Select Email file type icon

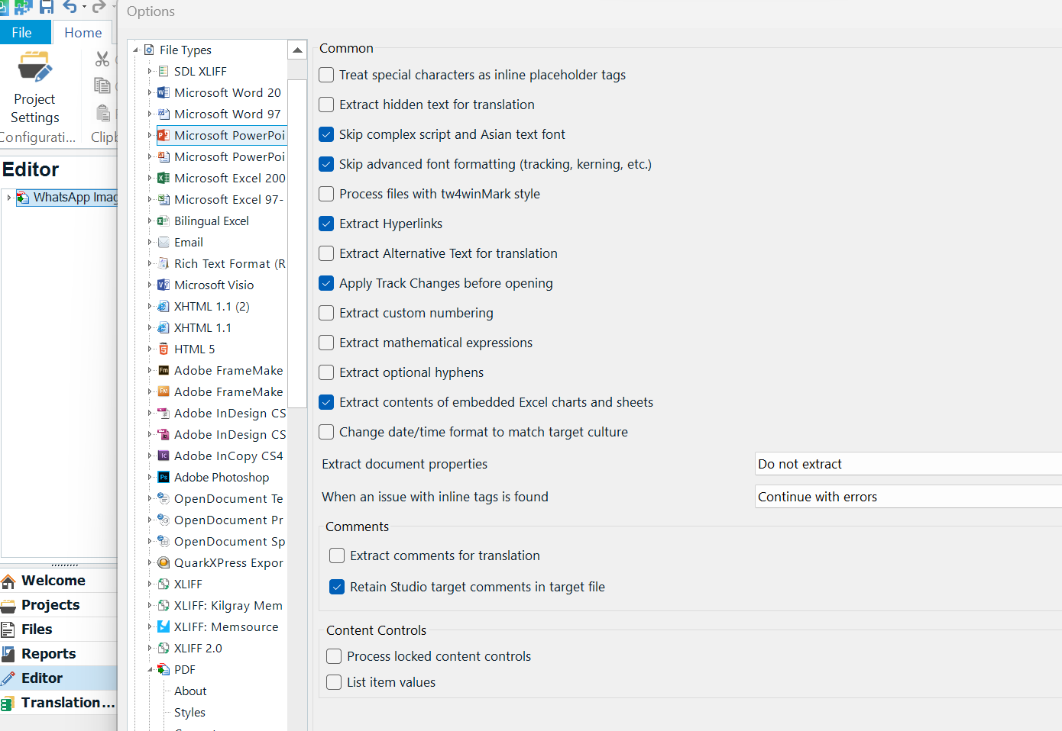164,242
